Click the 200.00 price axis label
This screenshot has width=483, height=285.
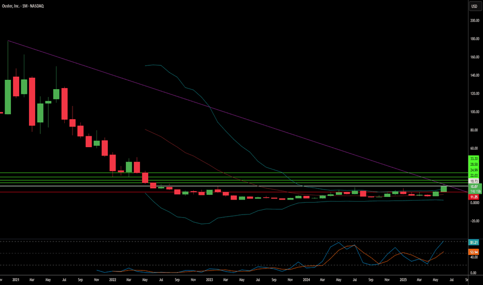coord(475,21)
